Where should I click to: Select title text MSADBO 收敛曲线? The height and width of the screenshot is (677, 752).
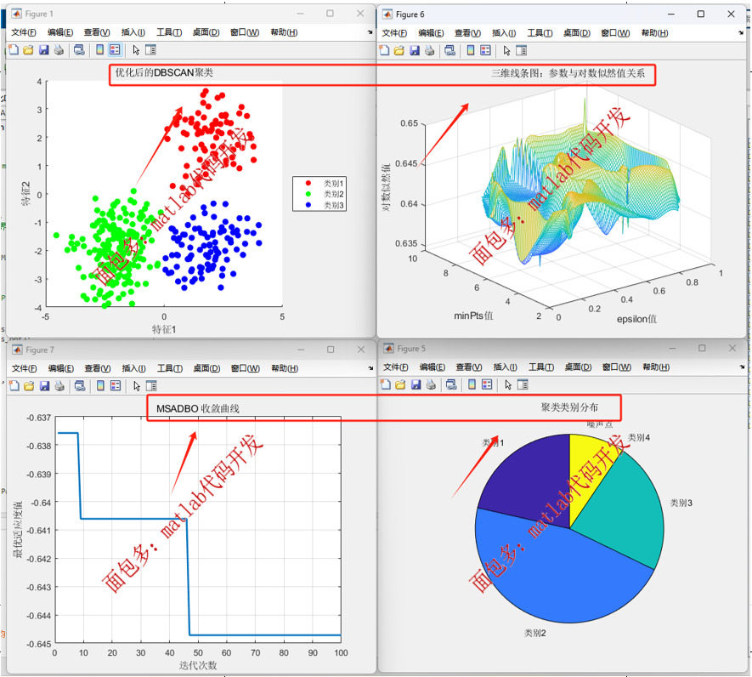pyautogui.click(x=198, y=408)
